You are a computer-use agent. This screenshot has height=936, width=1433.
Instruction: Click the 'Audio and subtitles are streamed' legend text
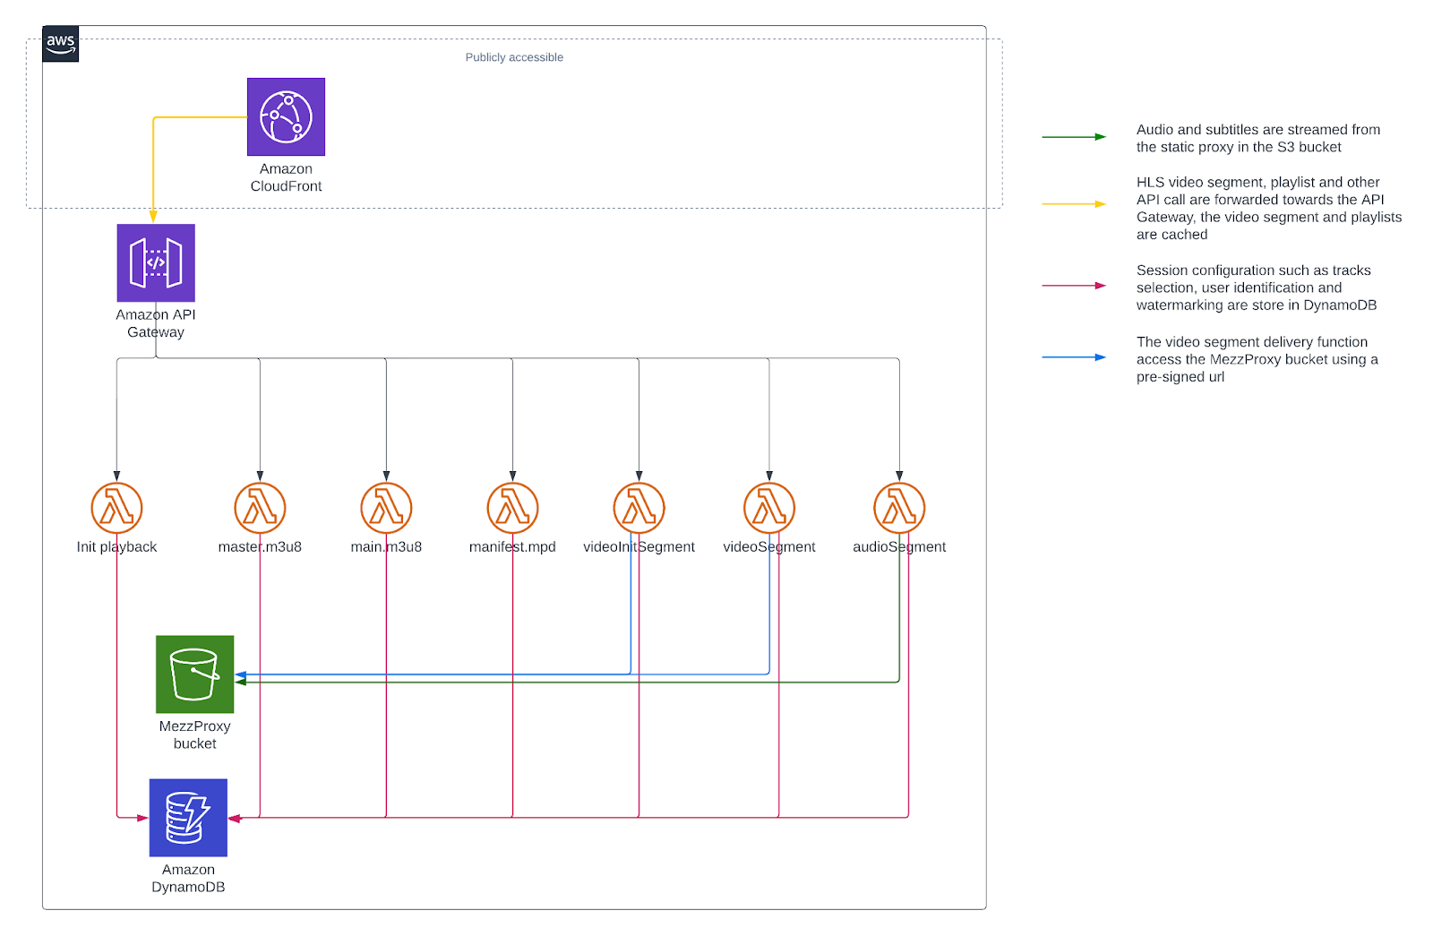(x=1258, y=138)
